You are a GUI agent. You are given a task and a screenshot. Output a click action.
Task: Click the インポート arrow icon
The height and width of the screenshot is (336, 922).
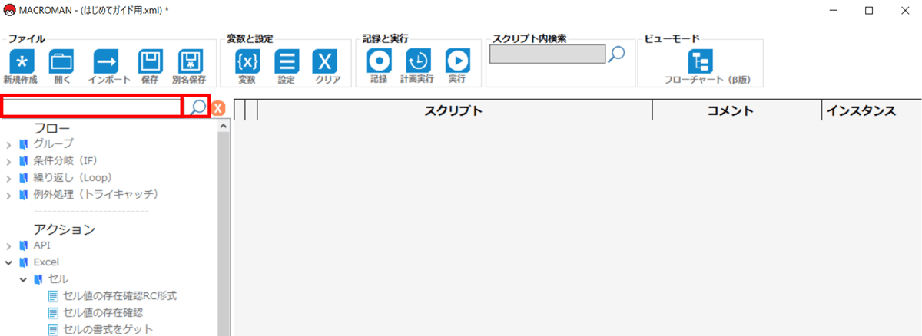tap(105, 61)
